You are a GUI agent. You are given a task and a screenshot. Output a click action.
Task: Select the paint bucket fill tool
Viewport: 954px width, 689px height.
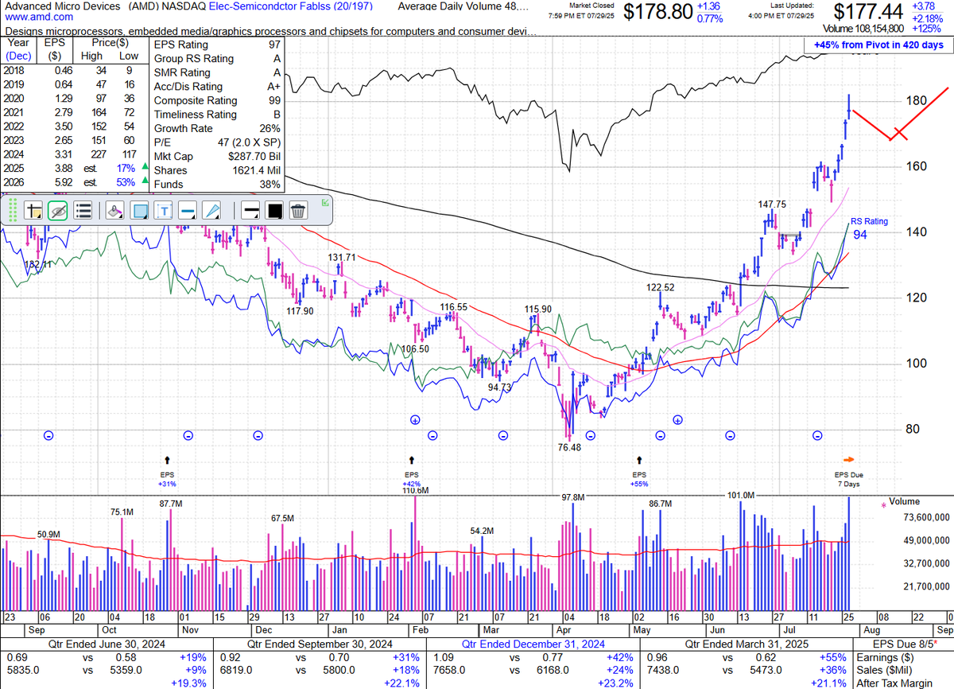click(114, 211)
